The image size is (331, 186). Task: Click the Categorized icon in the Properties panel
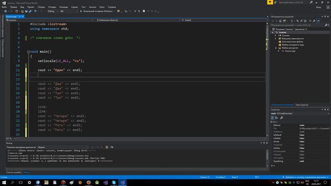[273, 118]
